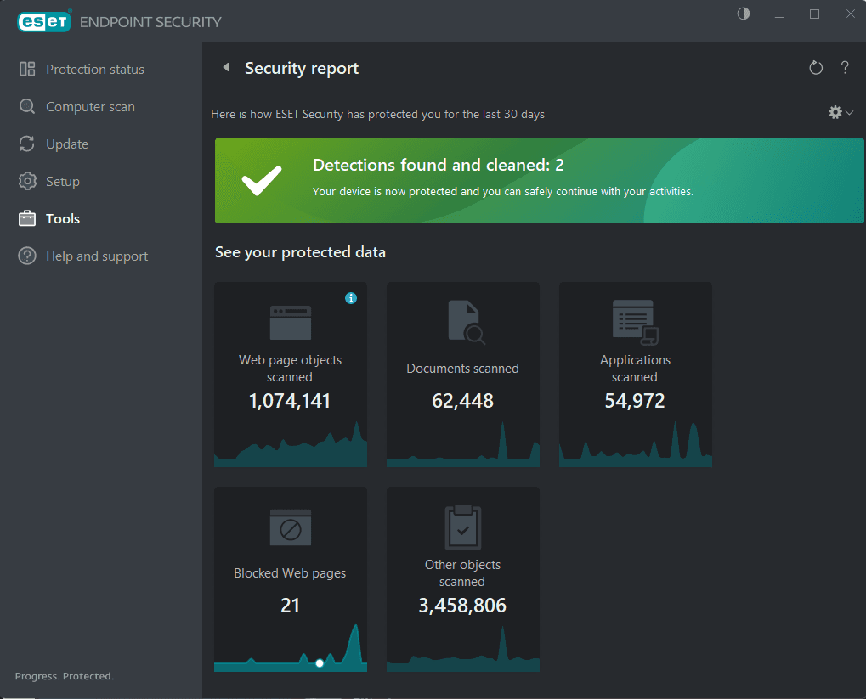Click the Detections found and cleaned banner
Viewport: 866px width, 699px height.
[539, 181]
